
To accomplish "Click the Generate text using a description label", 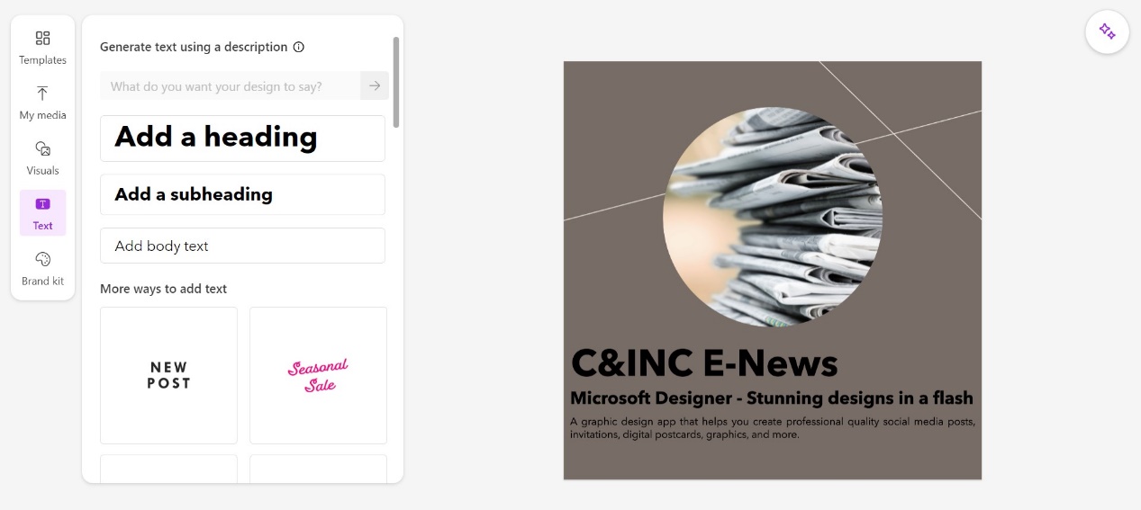I will point(194,47).
